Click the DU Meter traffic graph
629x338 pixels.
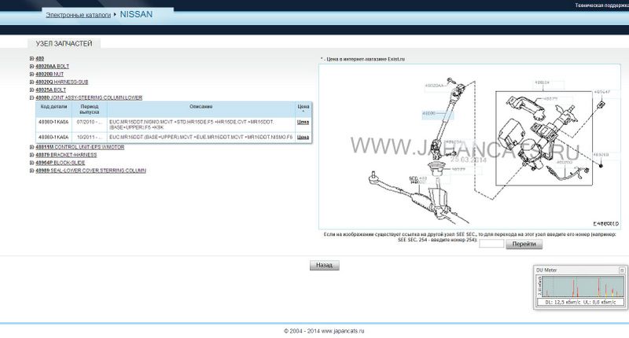581,286
